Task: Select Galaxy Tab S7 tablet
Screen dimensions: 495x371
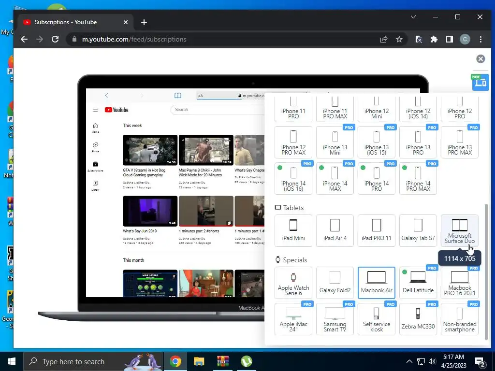Action: [x=418, y=230]
